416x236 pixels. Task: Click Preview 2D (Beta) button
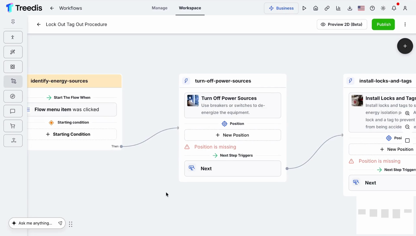click(x=342, y=24)
